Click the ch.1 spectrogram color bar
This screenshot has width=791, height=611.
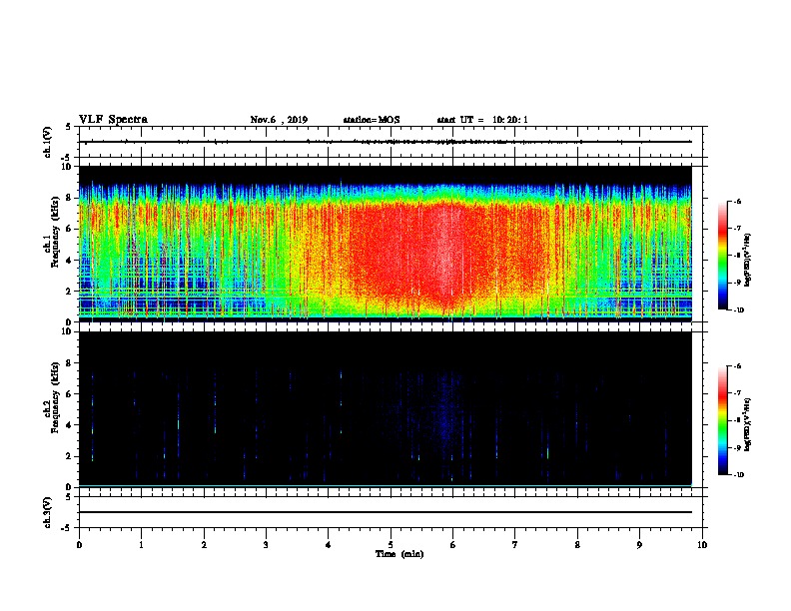(x=723, y=256)
